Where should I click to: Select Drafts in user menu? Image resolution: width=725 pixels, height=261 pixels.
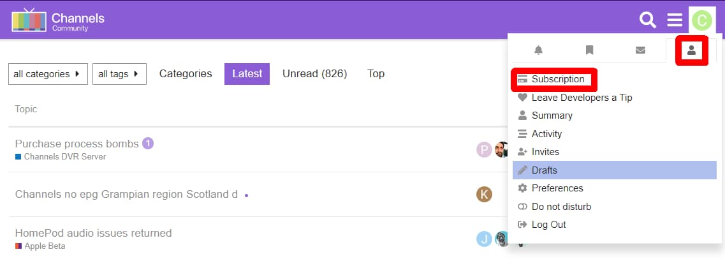[x=545, y=170]
